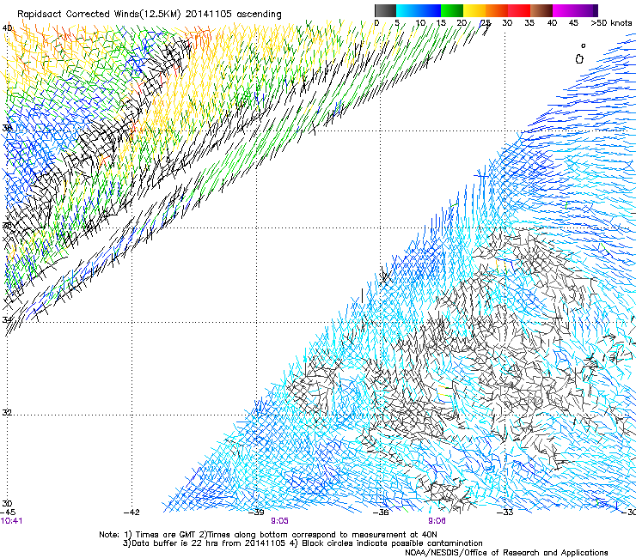Click the note line "Times are GMT"
The width and height of the screenshot is (636, 558).
(165, 535)
